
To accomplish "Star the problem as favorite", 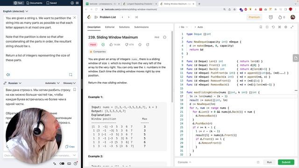I will [140, 45].
